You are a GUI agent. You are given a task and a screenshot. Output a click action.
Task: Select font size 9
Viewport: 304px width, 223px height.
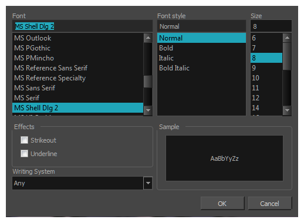(266, 68)
